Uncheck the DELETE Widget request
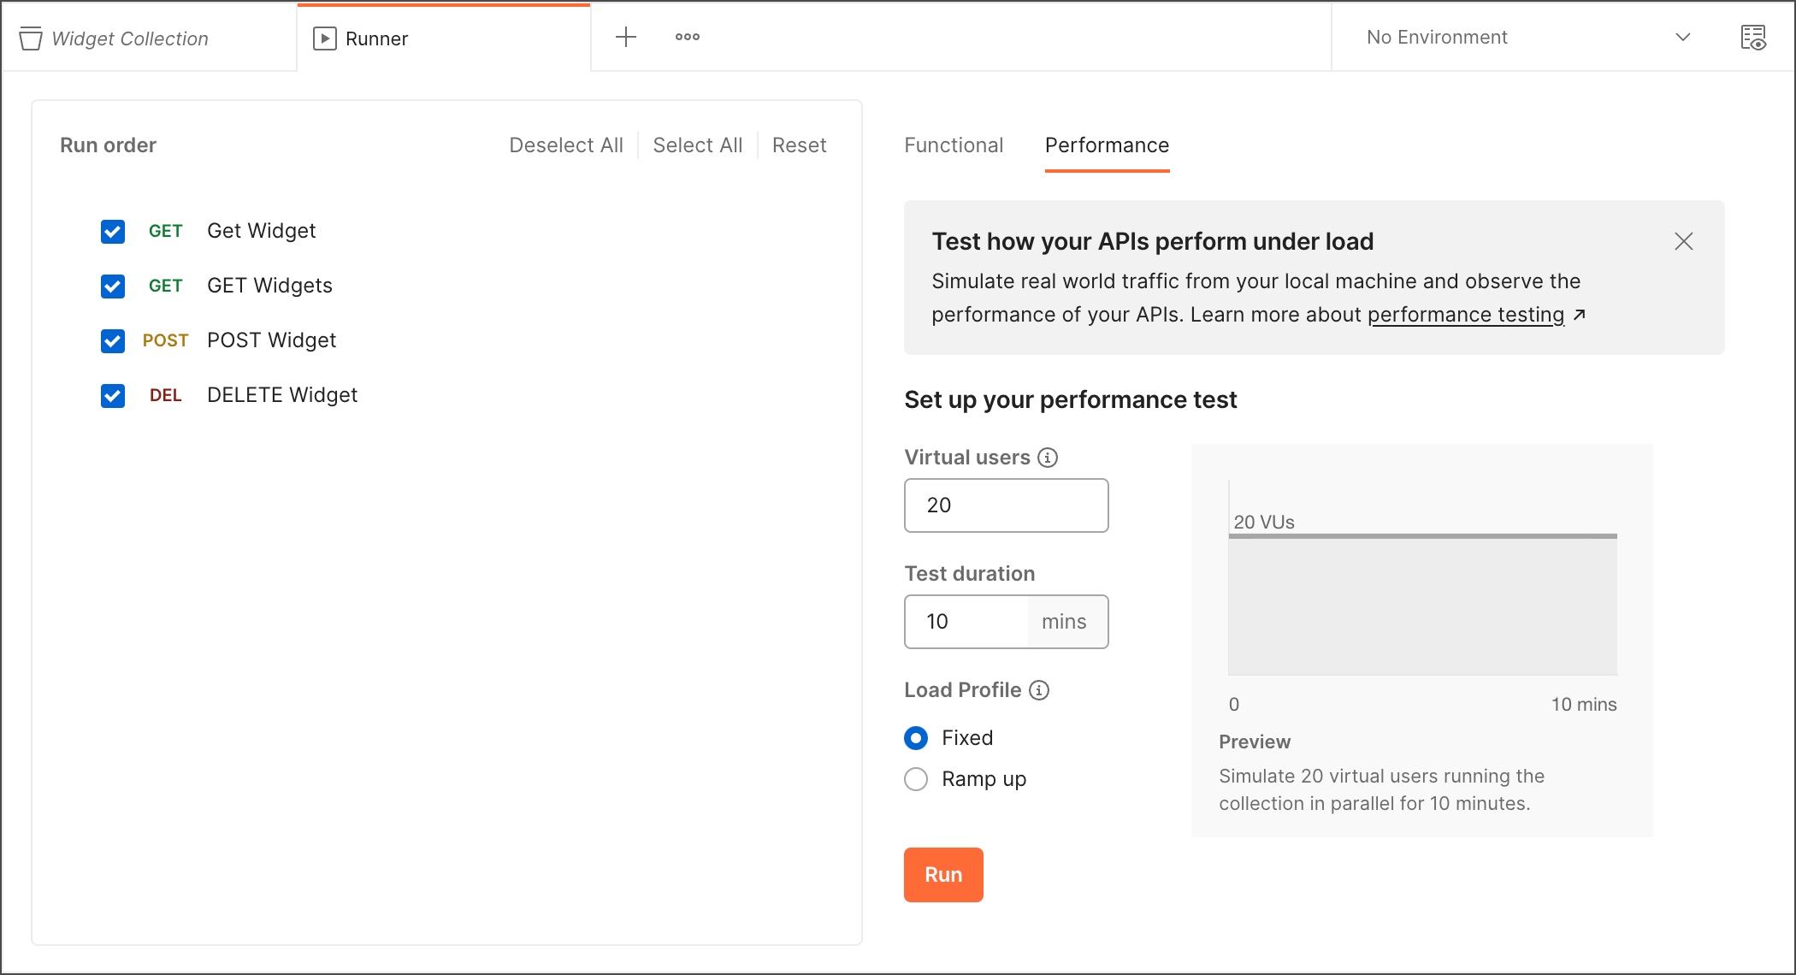 pyautogui.click(x=112, y=395)
